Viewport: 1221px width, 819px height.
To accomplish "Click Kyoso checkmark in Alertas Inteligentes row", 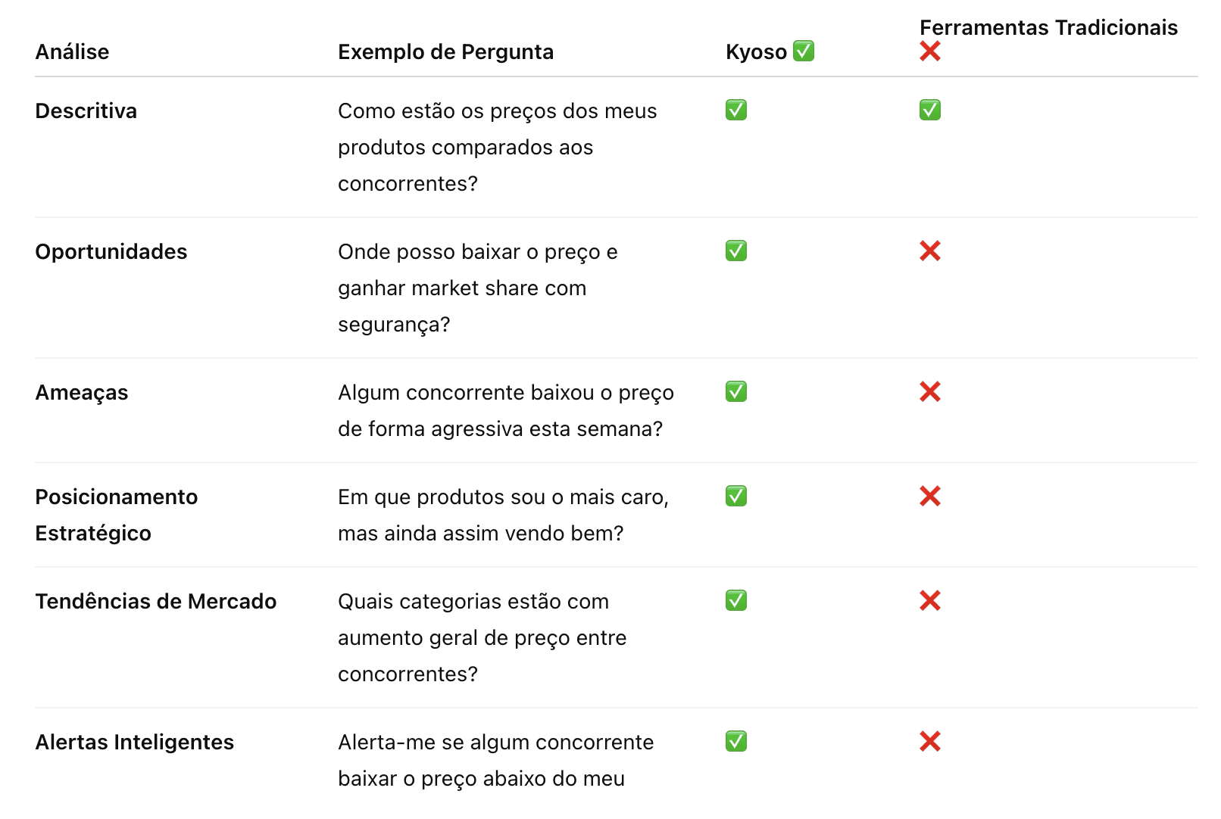I will (736, 741).
